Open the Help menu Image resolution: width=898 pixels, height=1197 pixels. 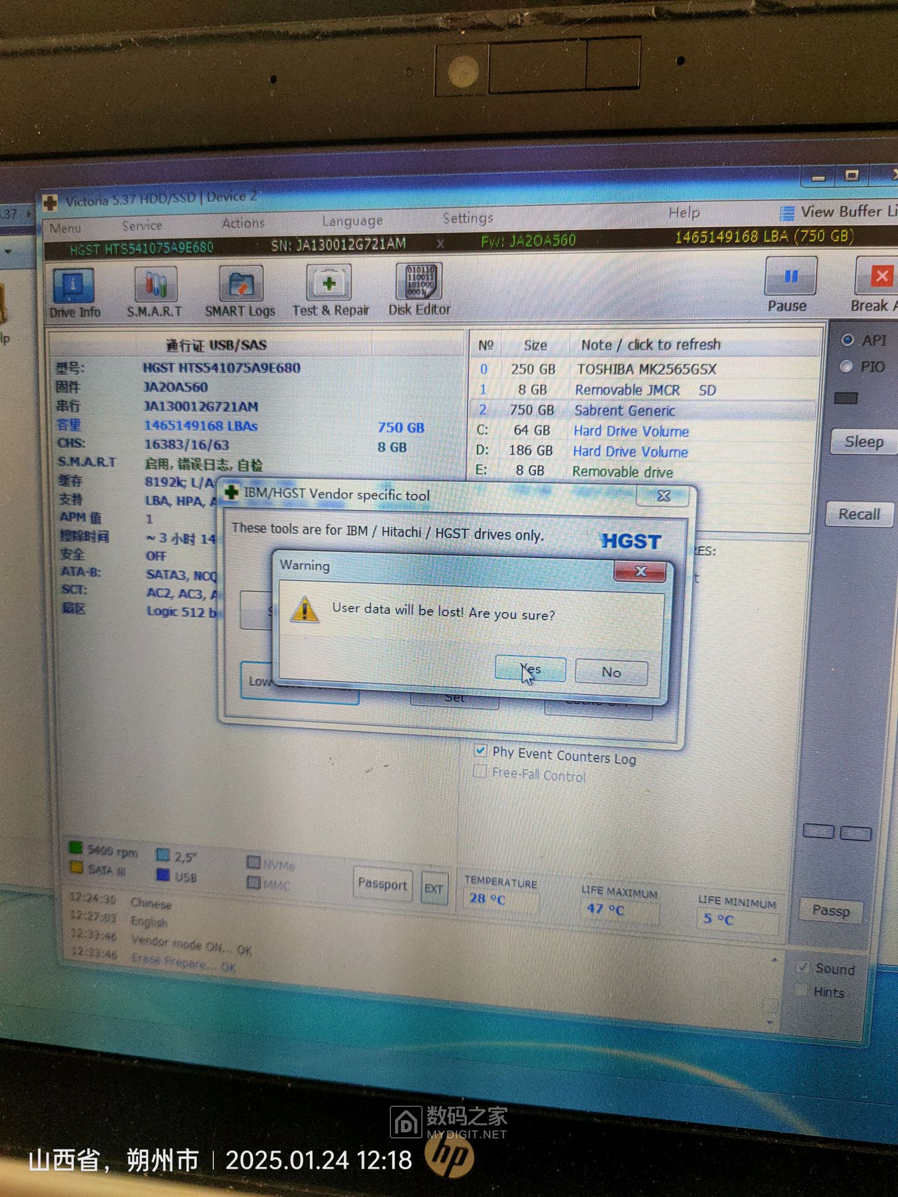(x=684, y=213)
